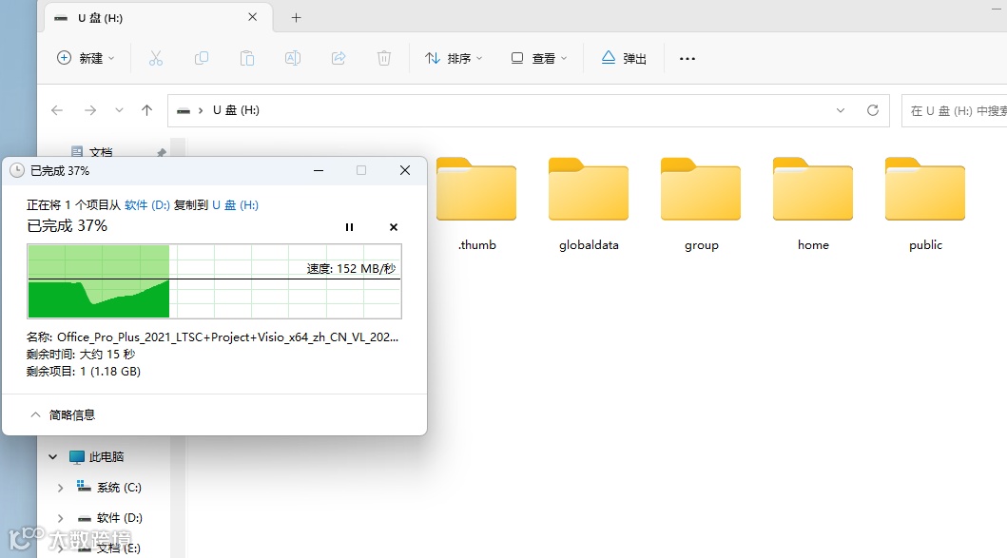Click the Rename icon in toolbar
Screen dimensions: 1007x558
point(292,58)
